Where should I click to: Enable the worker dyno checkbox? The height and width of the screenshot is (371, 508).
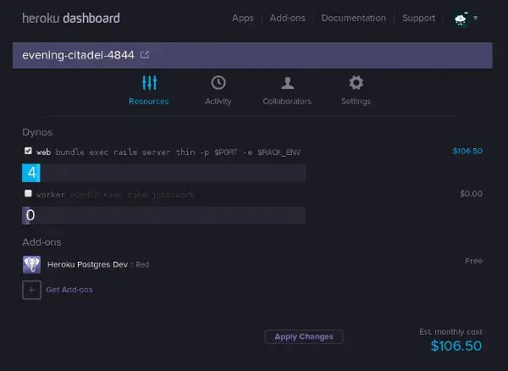coord(29,194)
